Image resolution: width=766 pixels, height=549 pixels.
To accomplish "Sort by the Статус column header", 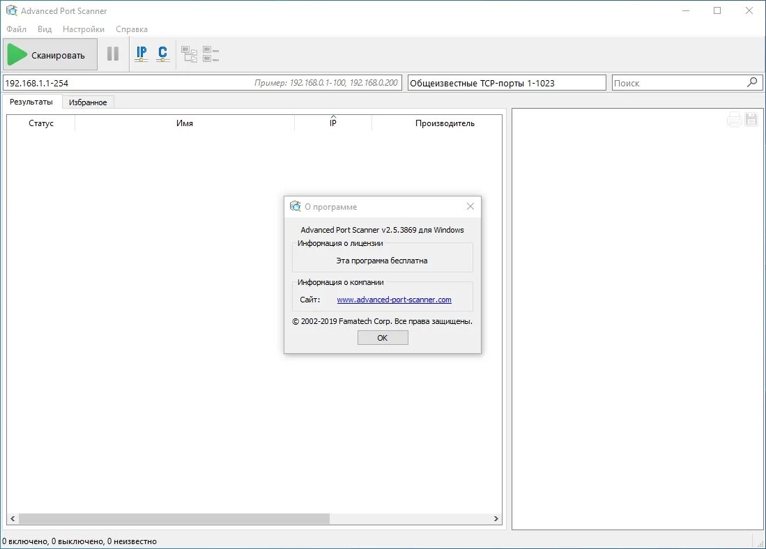I will 41,123.
